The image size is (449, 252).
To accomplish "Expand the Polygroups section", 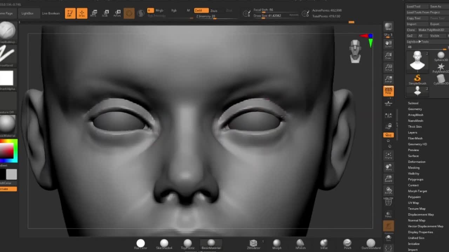I will click(415, 180).
